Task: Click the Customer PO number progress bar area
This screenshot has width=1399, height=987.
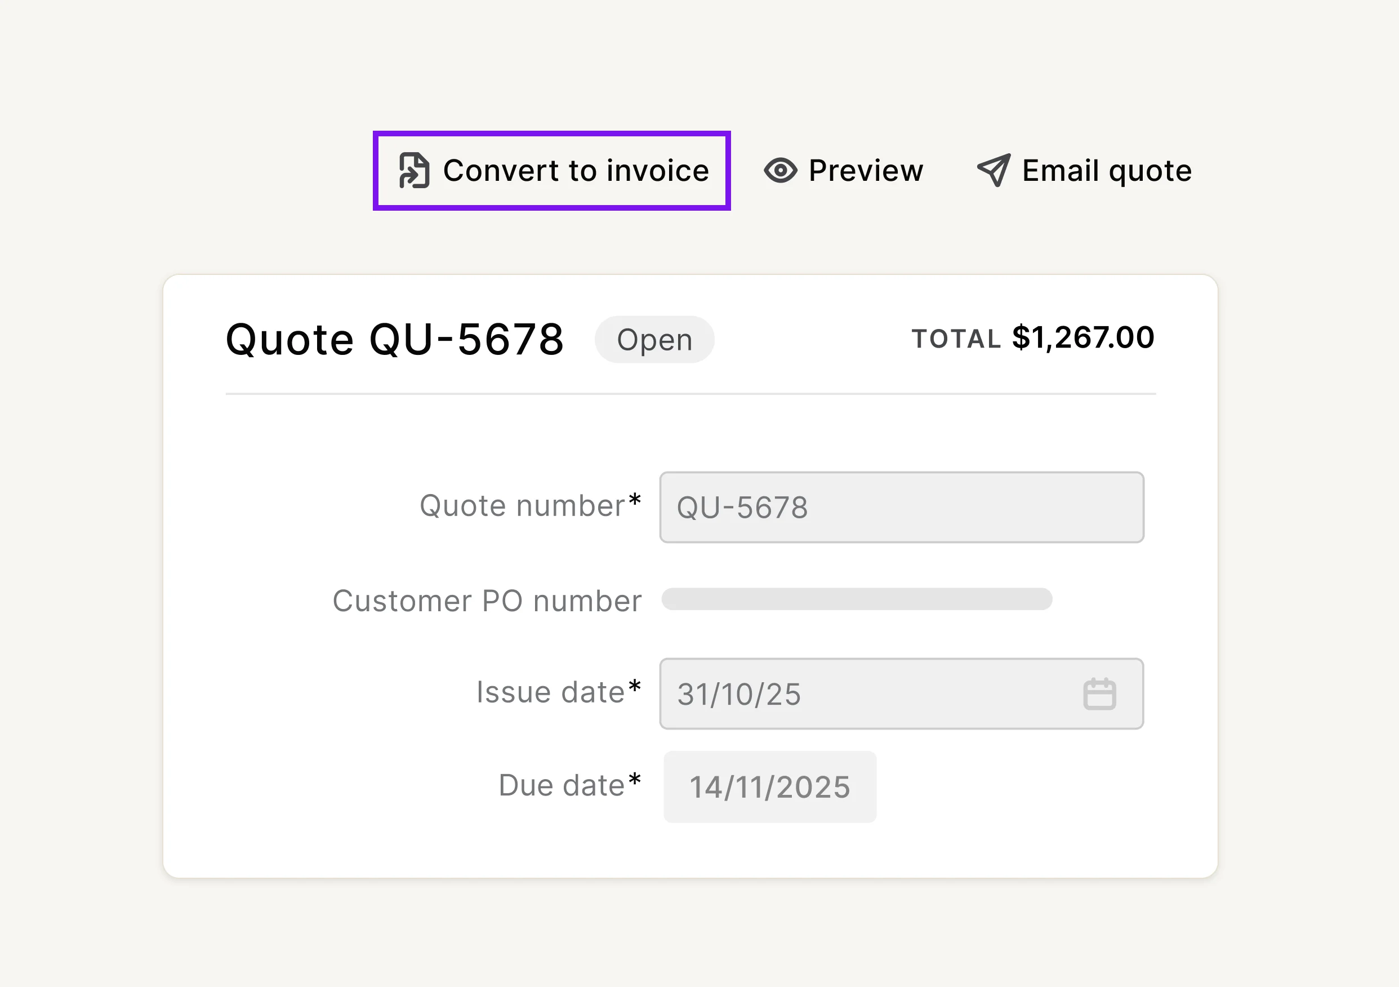Action: pos(856,600)
